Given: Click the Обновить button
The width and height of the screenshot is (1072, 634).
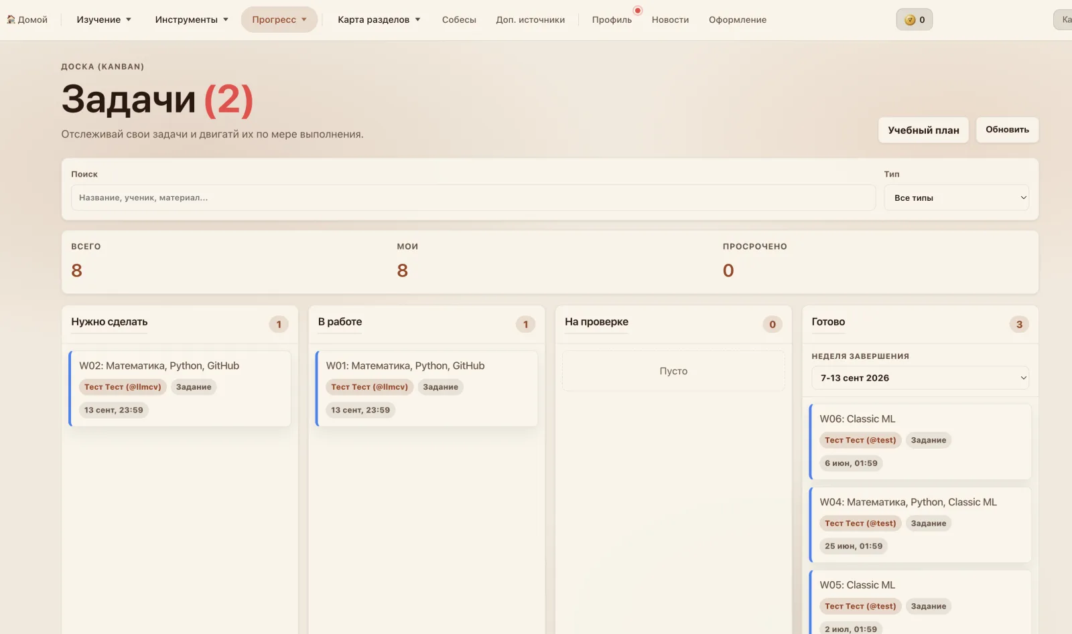Looking at the screenshot, I should pos(1007,129).
